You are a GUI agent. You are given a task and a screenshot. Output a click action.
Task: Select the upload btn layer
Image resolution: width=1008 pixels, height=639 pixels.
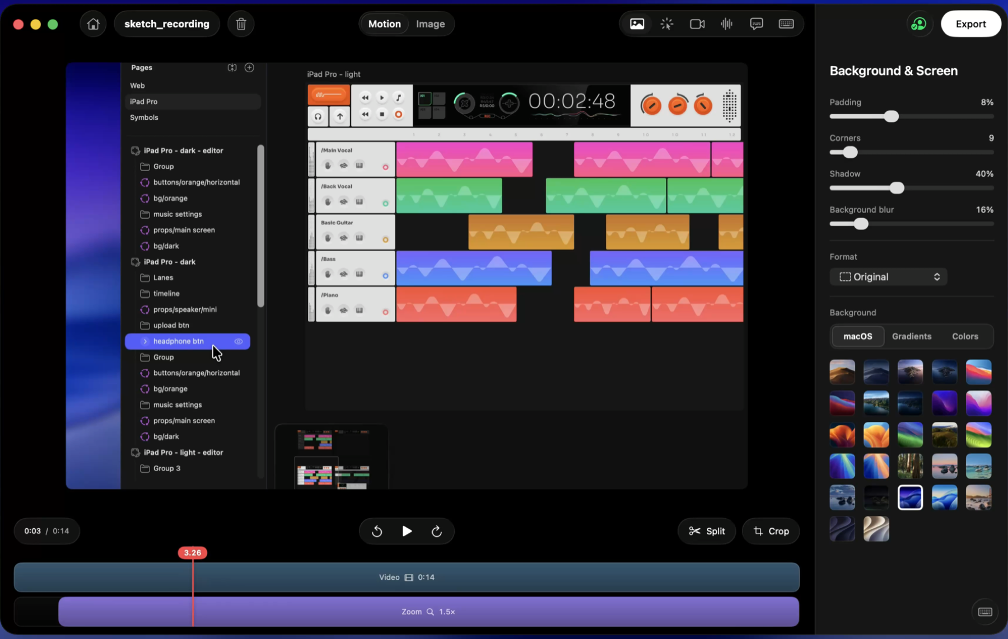[171, 325]
